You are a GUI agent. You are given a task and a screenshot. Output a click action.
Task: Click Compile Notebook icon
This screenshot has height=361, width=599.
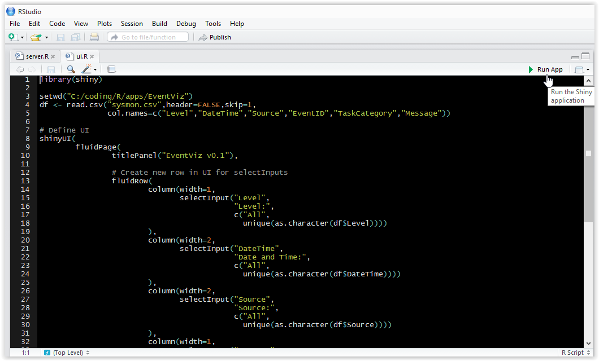pyautogui.click(x=111, y=69)
